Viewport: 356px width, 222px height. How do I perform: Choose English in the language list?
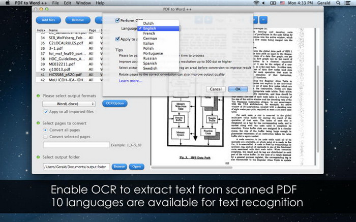click(x=158, y=28)
